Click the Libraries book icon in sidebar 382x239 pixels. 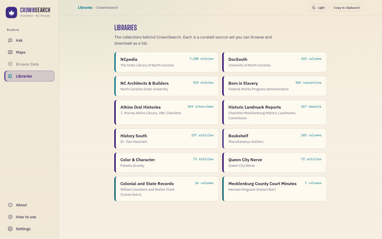point(10,76)
